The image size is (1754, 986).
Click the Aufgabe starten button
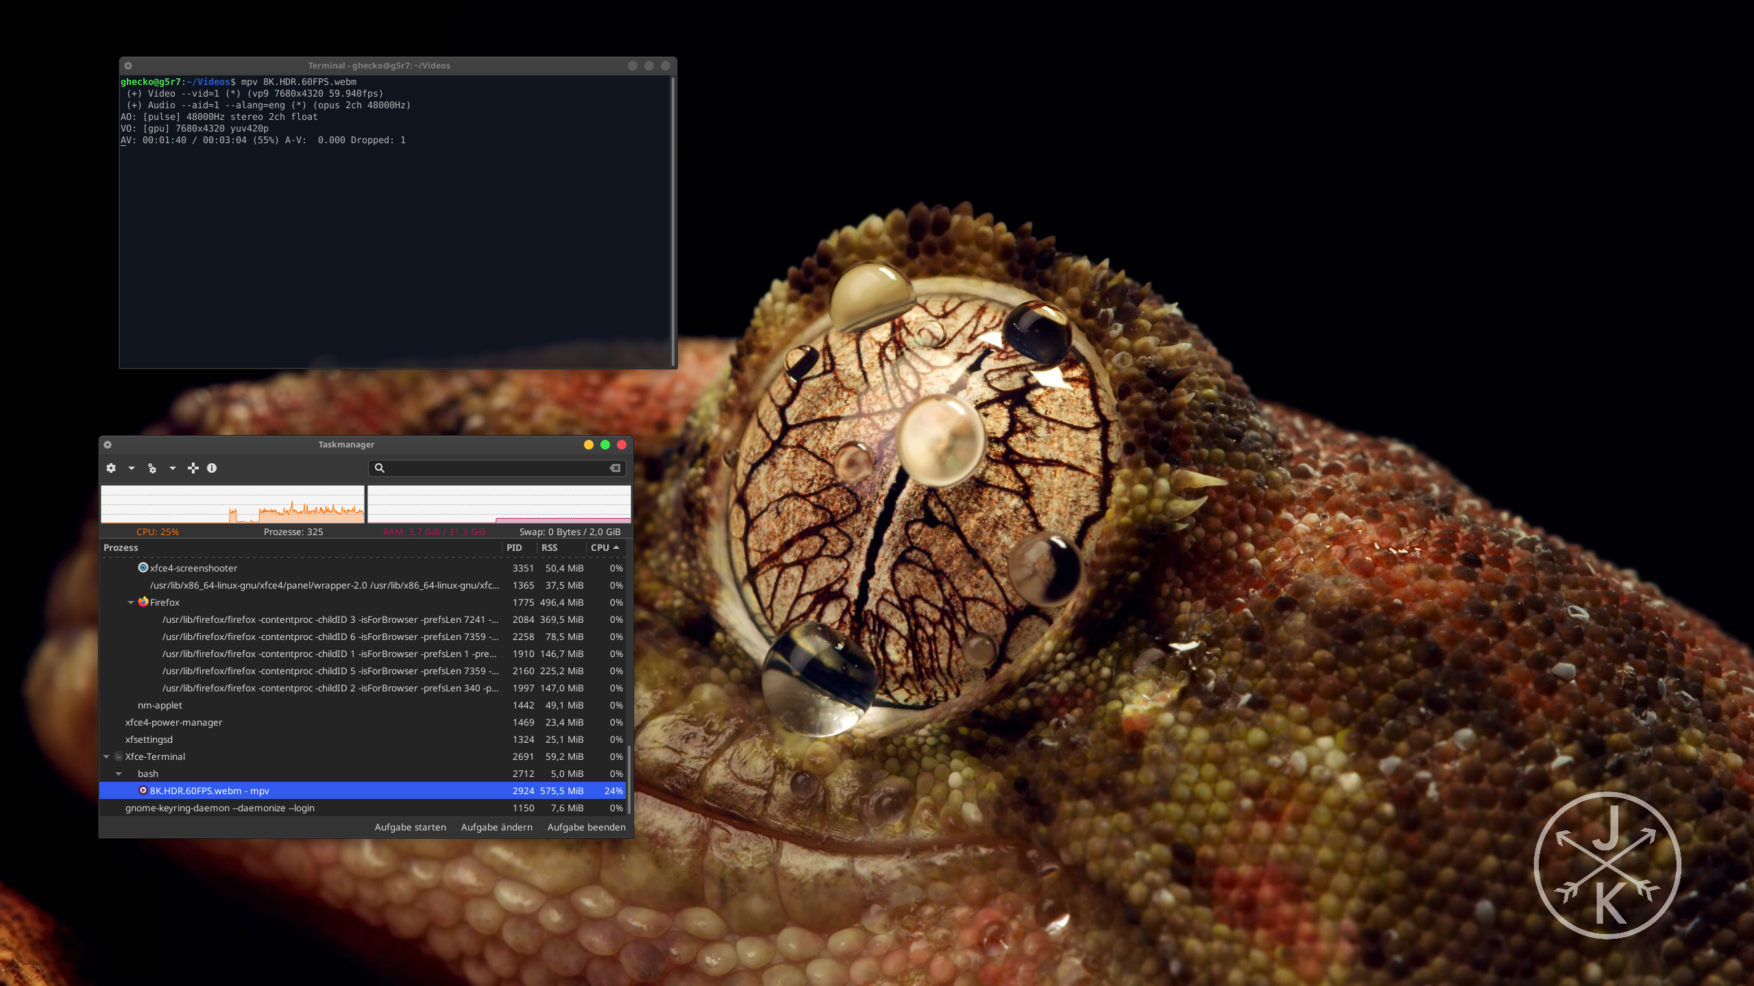tap(410, 827)
